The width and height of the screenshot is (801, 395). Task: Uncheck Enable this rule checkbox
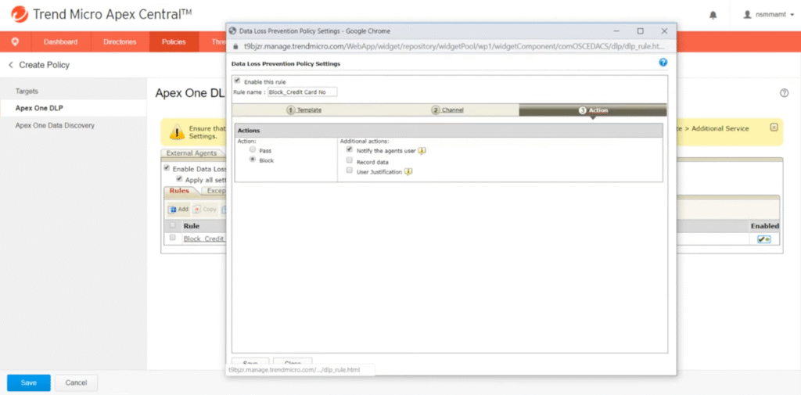[x=238, y=81]
